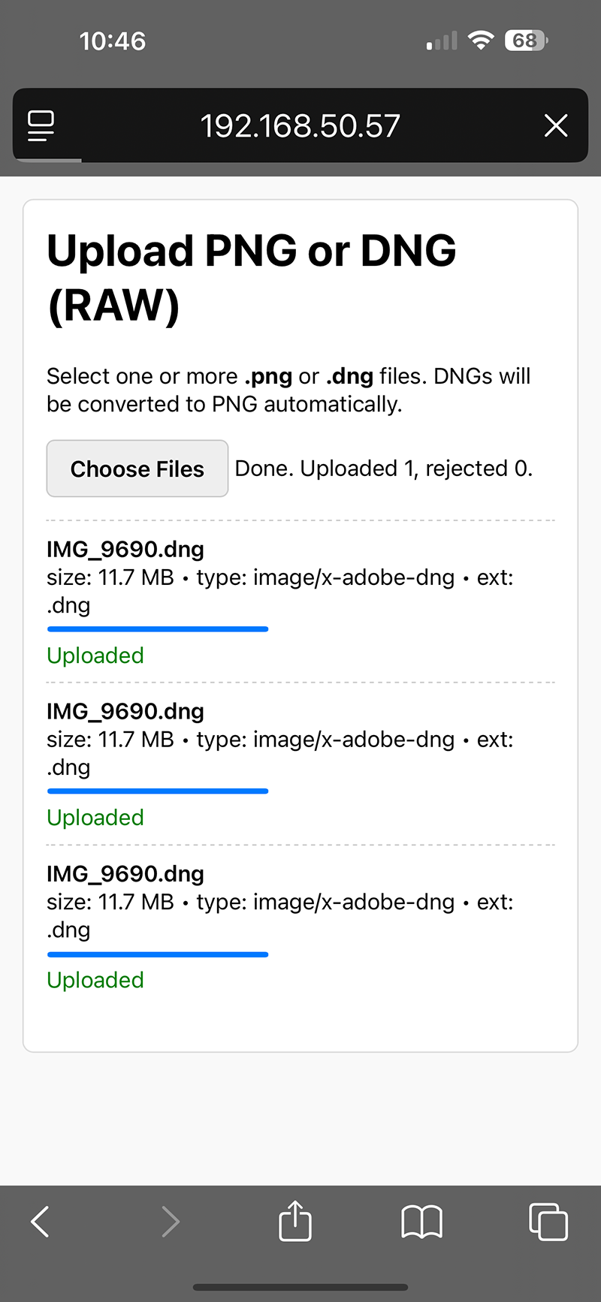This screenshot has width=601, height=1302.
Task: Open the tab switcher icon
Action: [548, 1222]
